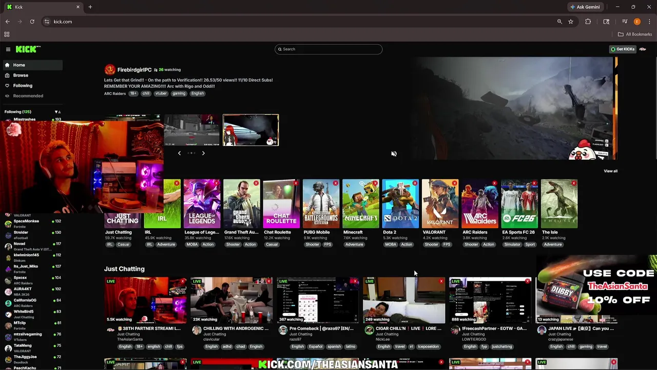
Task: Dismiss the clavicular stream card
Action: 269,281
